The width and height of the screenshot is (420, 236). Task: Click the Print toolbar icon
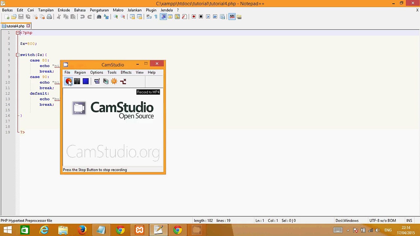tap(49, 17)
